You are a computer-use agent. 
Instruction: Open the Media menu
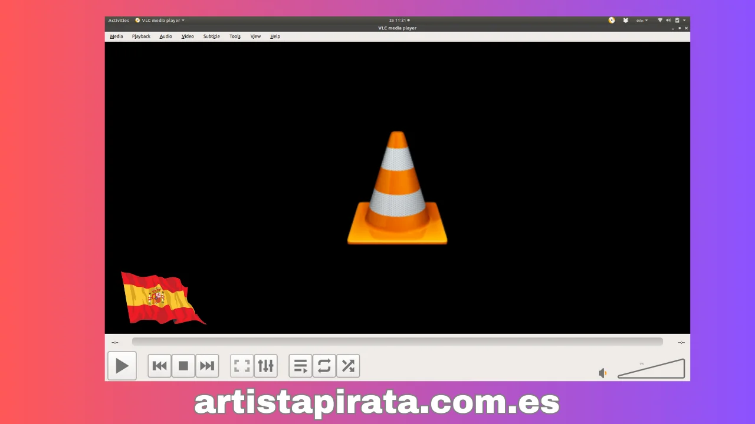coord(116,37)
